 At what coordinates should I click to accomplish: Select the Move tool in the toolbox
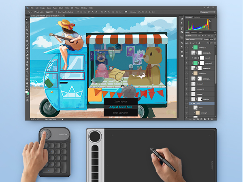click(x=27, y=20)
